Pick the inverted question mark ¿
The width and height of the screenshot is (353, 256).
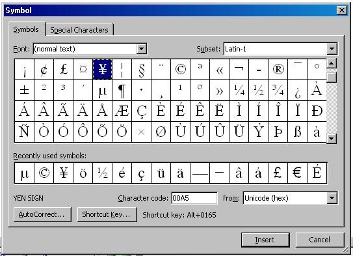(298, 91)
